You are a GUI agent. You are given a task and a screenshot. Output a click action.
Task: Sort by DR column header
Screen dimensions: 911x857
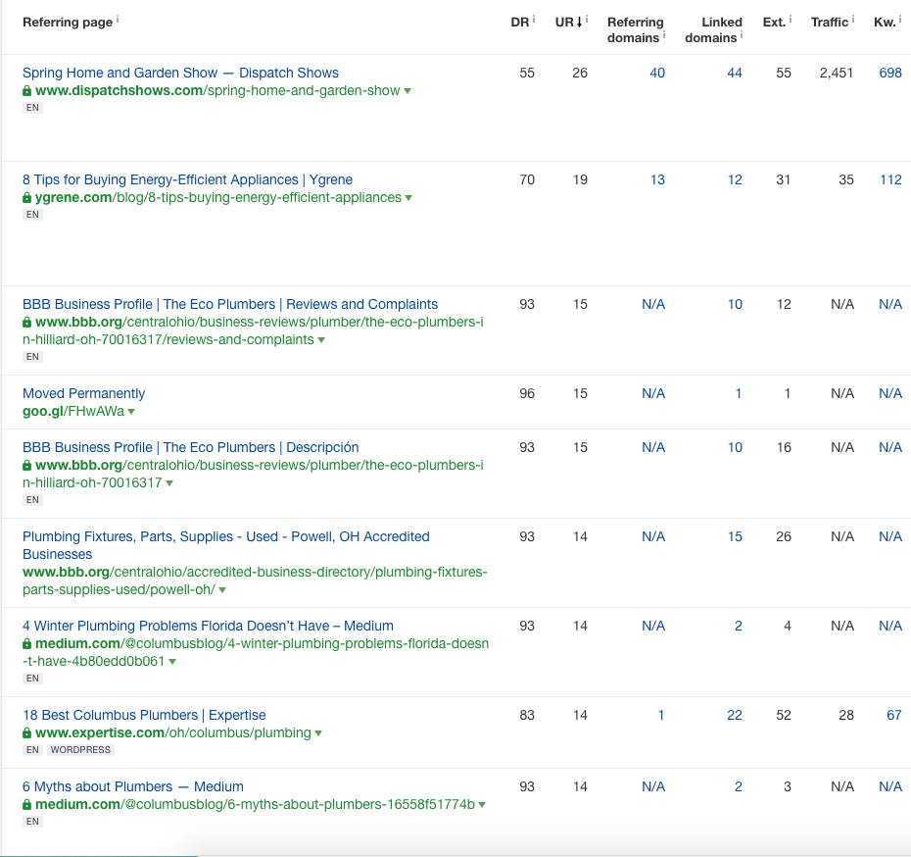pyautogui.click(x=520, y=23)
